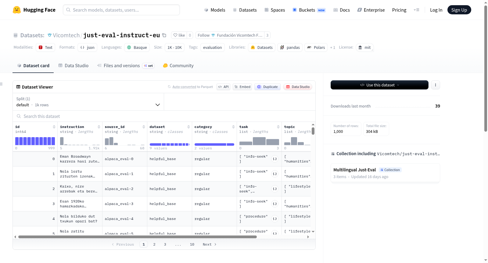Click the table's vertical scrollbar thumb

(313, 131)
